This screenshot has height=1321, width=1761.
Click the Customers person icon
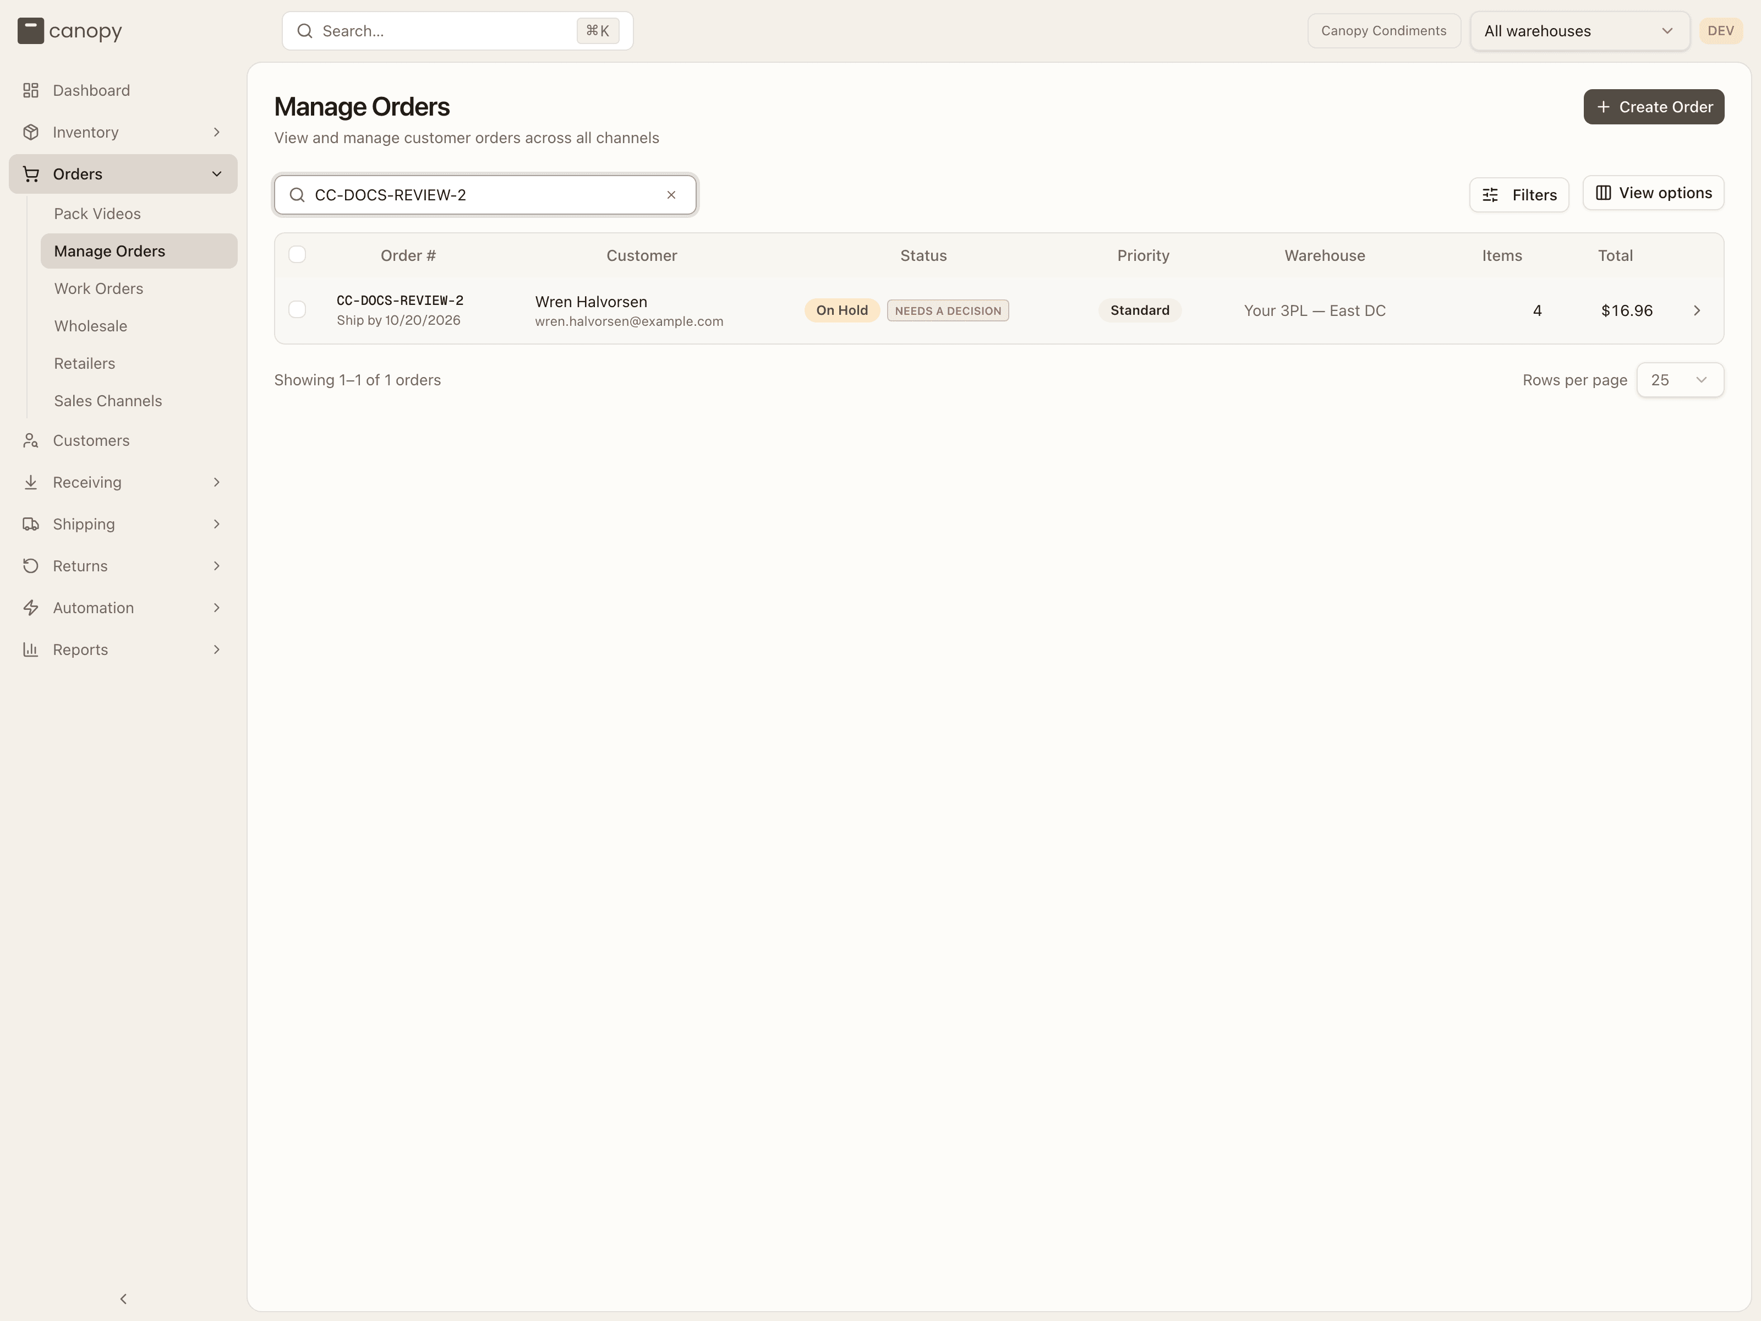(31, 440)
